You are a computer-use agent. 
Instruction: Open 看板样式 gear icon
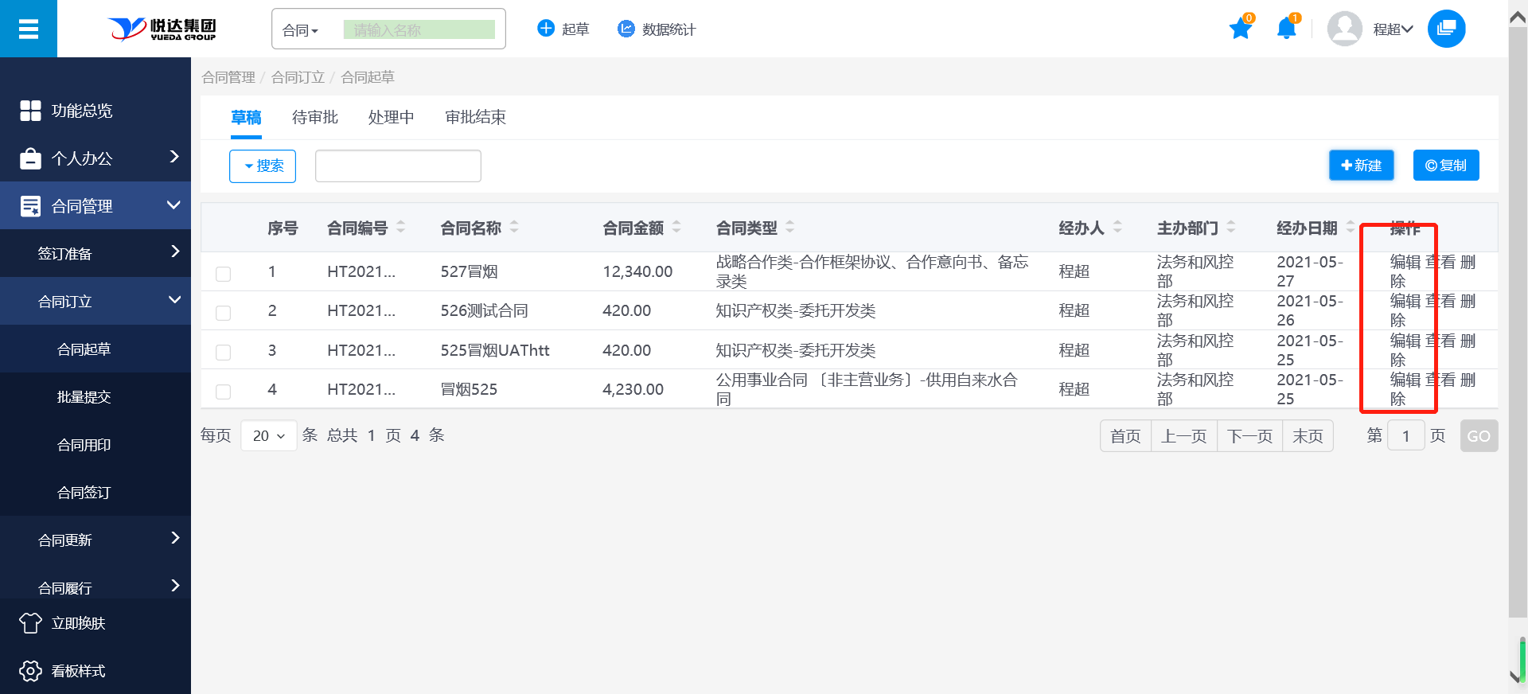coord(30,671)
